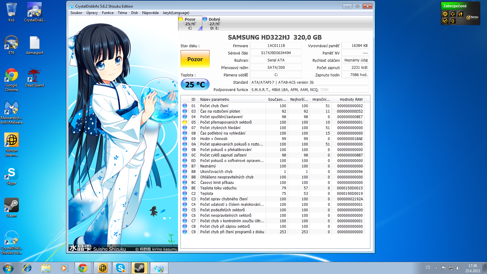487x274 pixels.
Task: Click the Zabezpečené Norton gadget header
Action: pos(461,6)
